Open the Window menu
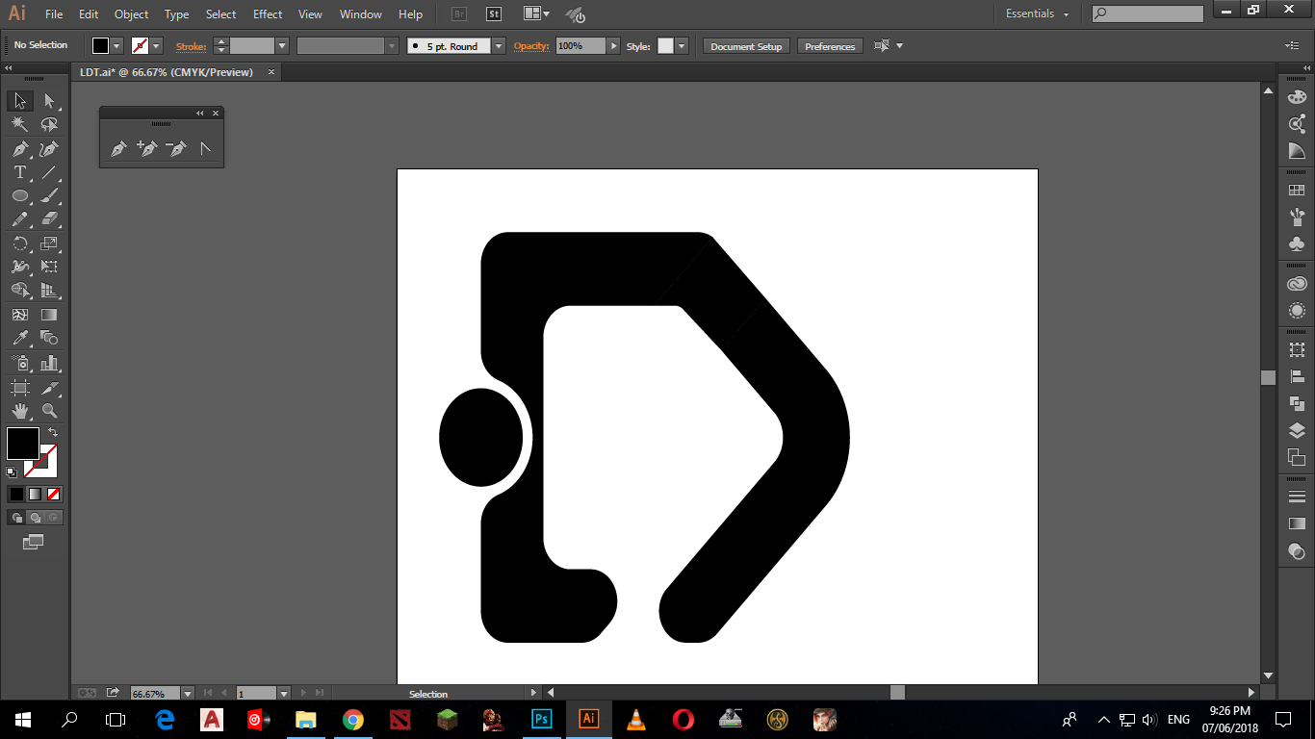Image resolution: width=1315 pixels, height=739 pixels. pyautogui.click(x=361, y=14)
